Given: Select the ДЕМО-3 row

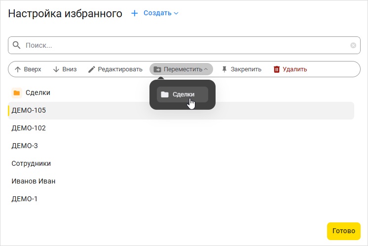Looking at the screenshot, I should click(x=181, y=146).
